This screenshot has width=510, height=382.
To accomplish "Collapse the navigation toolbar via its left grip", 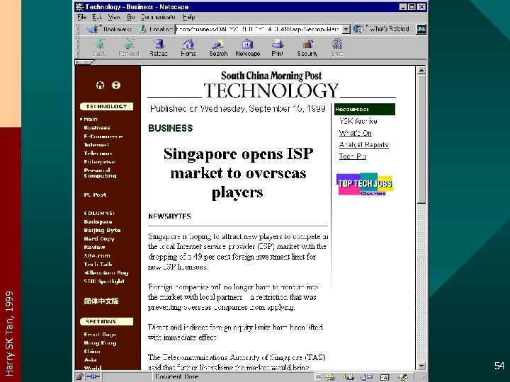I will coord(77,47).
